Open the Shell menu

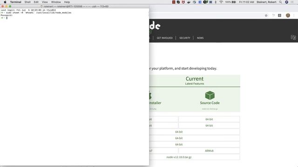(x=27, y=2)
